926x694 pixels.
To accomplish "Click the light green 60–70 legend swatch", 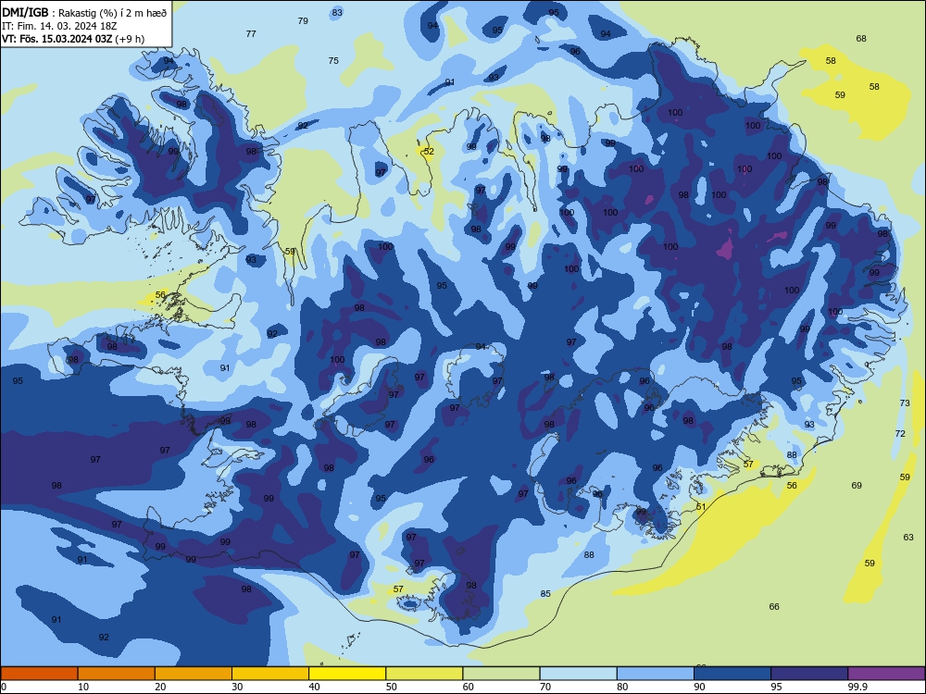I will (501, 674).
